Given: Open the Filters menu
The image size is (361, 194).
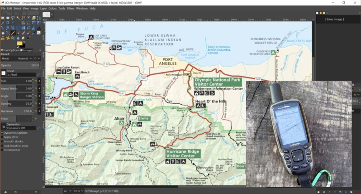Looking at the screenshot, I should 71,8.
